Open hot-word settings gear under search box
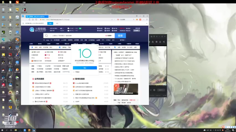This screenshot has width=236, height=132. click(x=44, y=40)
